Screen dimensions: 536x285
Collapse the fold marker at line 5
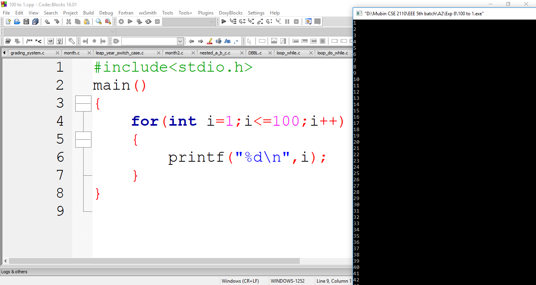tap(83, 139)
